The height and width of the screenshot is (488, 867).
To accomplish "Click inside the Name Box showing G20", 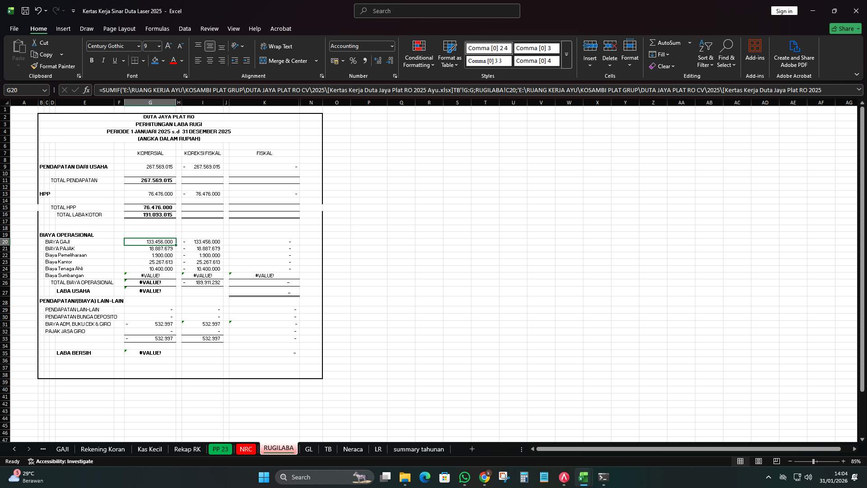I will click(23, 90).
